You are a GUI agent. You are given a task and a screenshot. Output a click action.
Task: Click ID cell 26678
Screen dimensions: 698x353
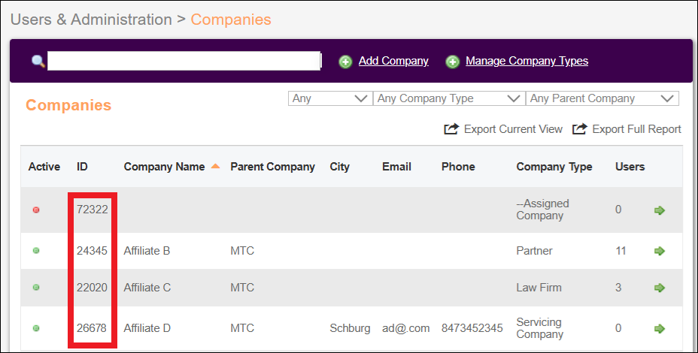click(91, 328)
